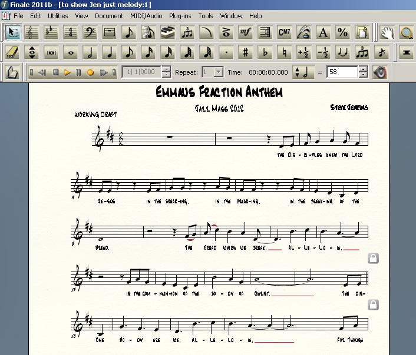Select the Articulation accent tool

click(226, 32)
